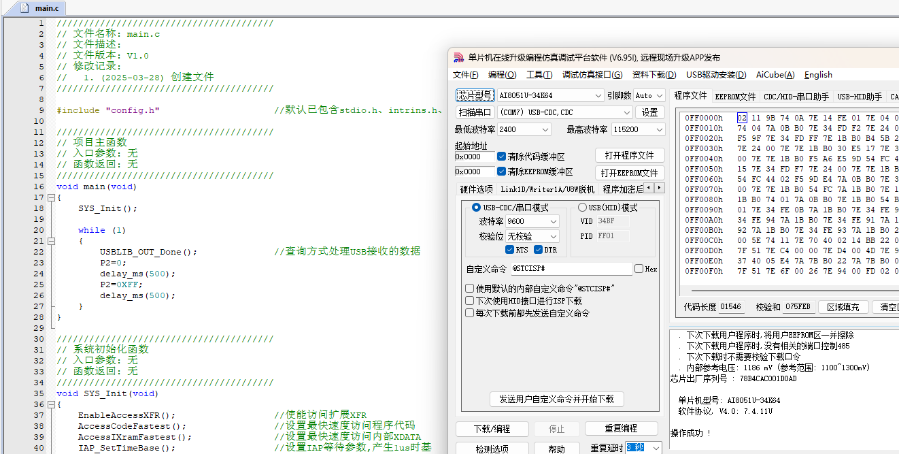899x454 pixels.
Task: Check 使用默认的内部自定义命令 option
Action: click(469, 289)
